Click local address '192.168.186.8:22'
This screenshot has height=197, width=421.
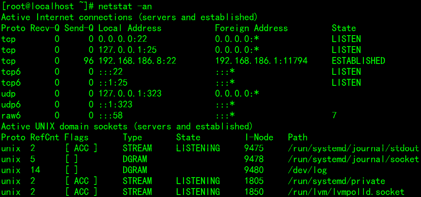point(137,61)
